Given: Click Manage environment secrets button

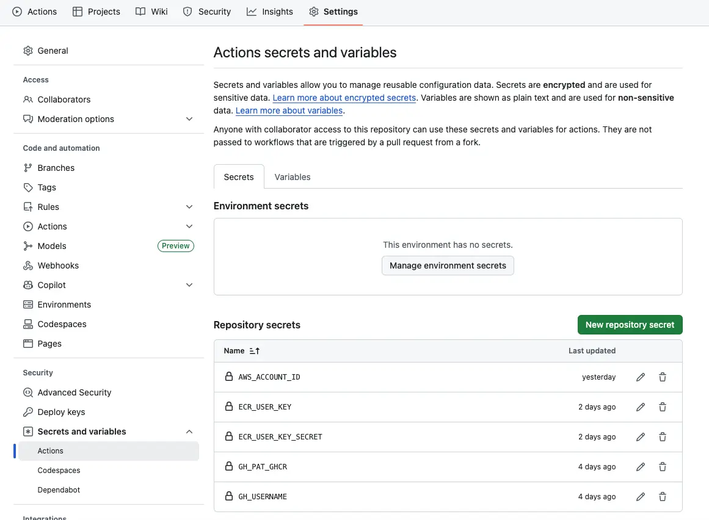Looking at the screenshot, I should click(448, 265).
